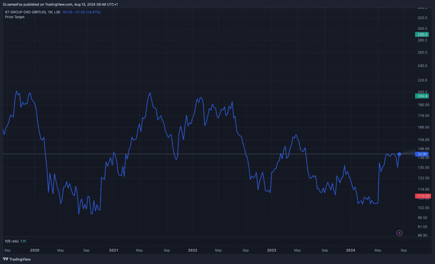This screenshot has height=264, width=435.
Task: Click the 1.11 P/B ratio value
Action: tap(24, 241)
